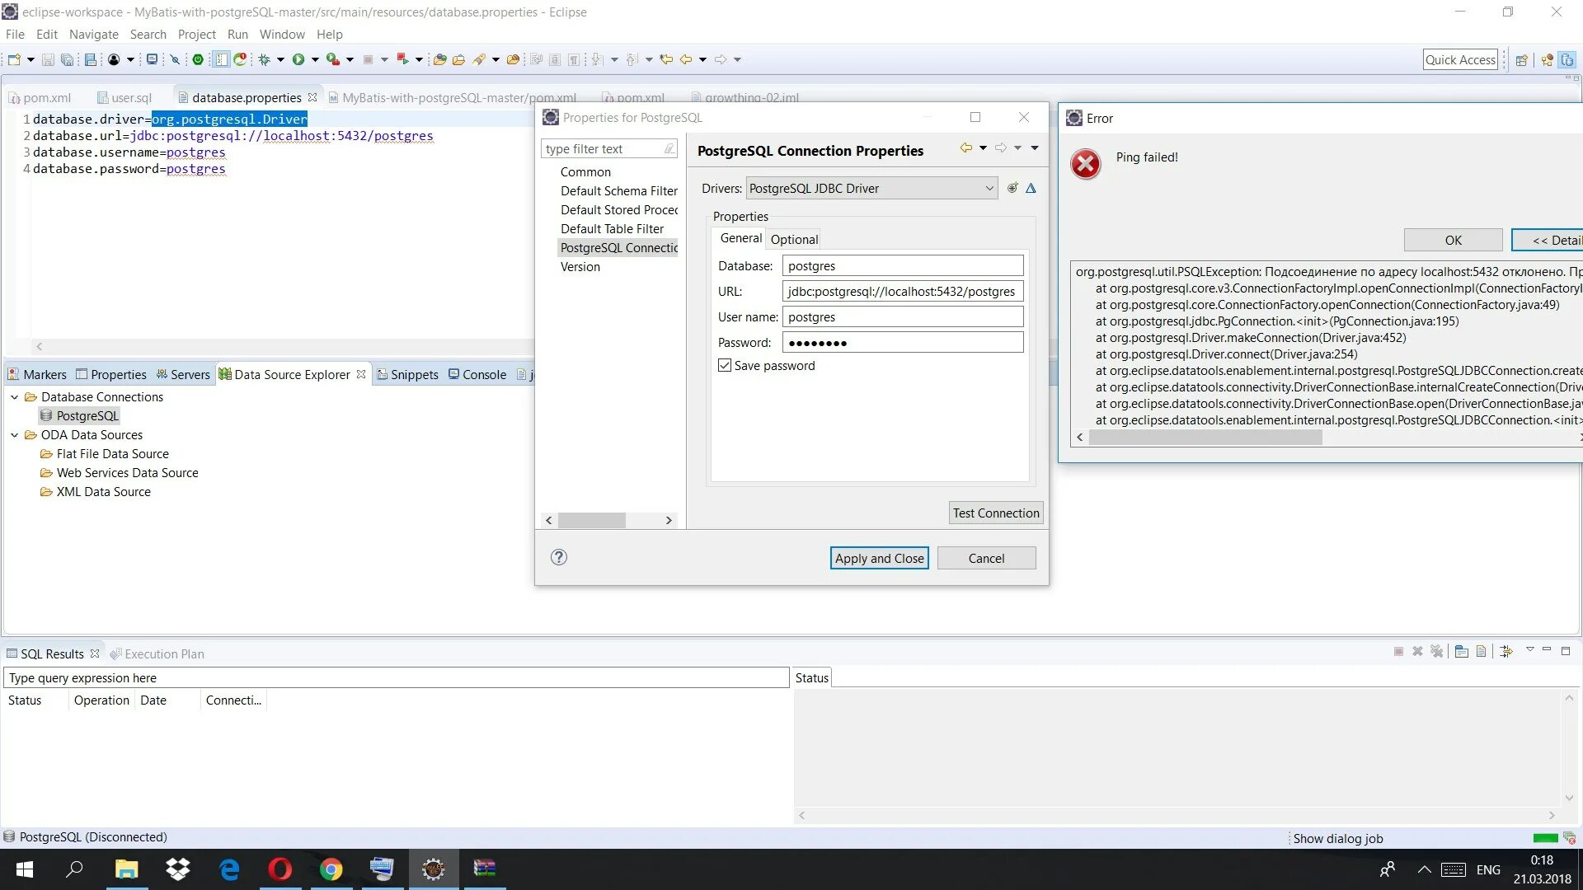The image size is (1583, 890).
Task: Open the File menu
Action: coord(15,34)
